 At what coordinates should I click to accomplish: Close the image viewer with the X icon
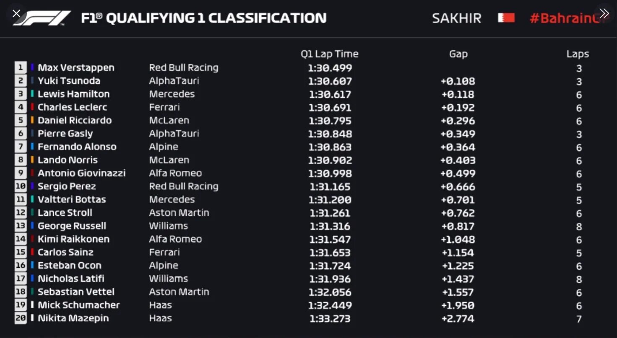(x=16, y=13)
